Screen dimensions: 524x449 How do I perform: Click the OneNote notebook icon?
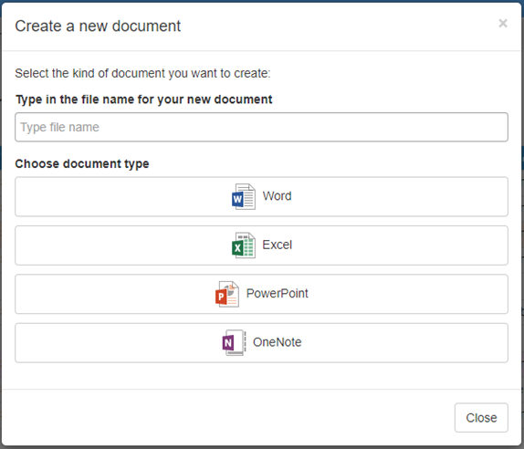(x=235, y=343)
